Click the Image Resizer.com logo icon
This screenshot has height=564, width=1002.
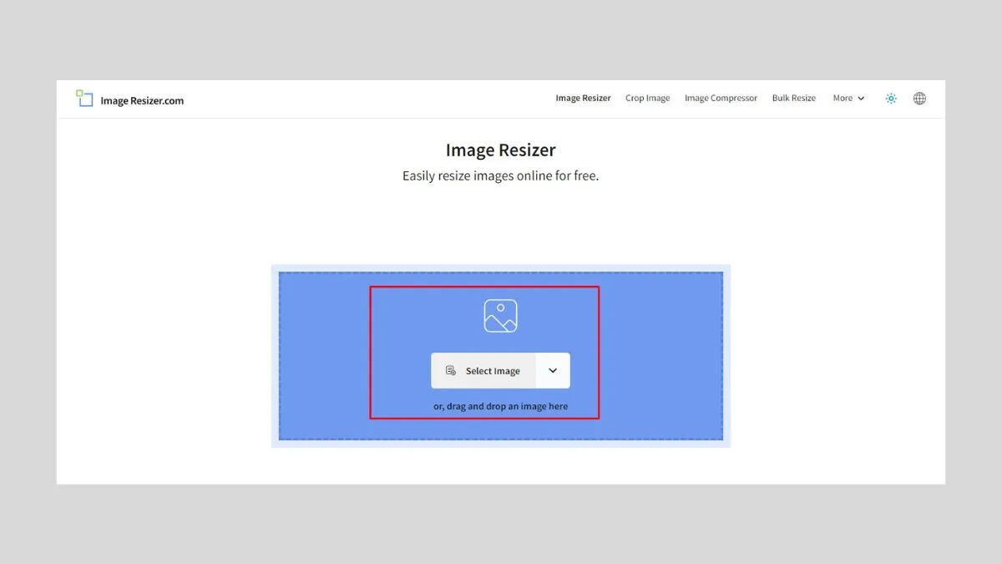[x=83, y=98]
